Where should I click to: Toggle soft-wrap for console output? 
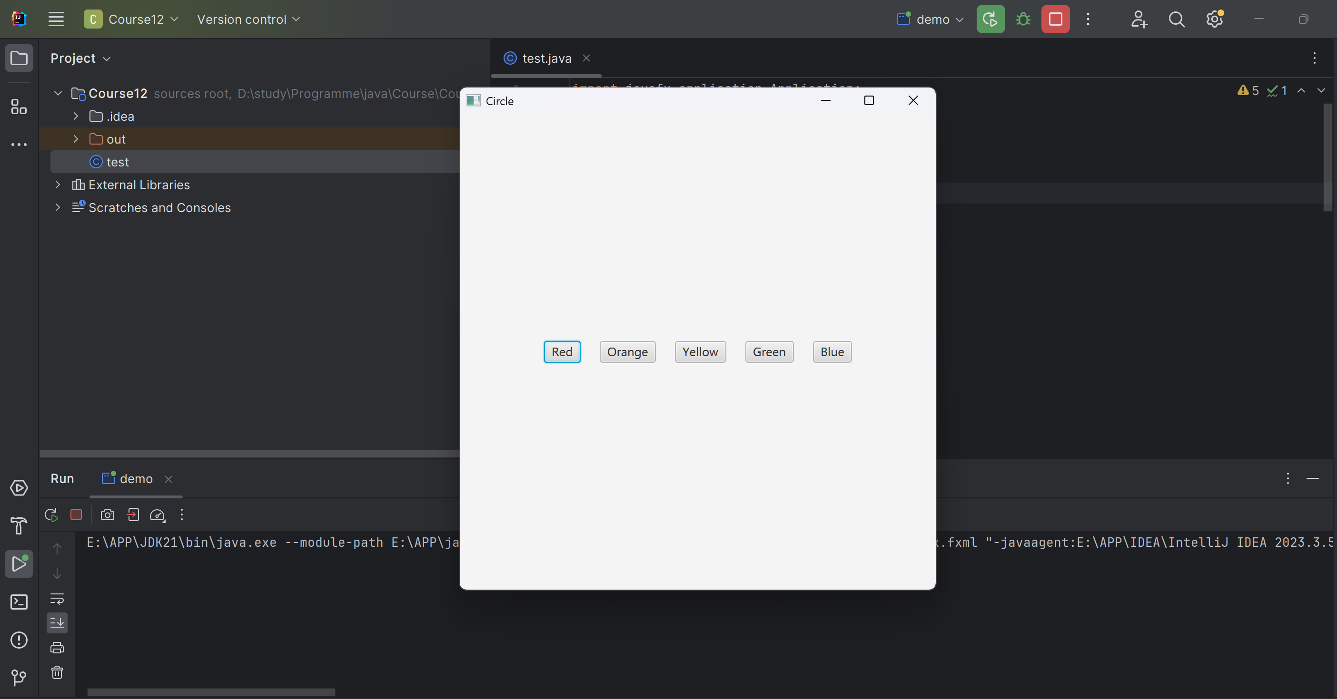point(57,599)
